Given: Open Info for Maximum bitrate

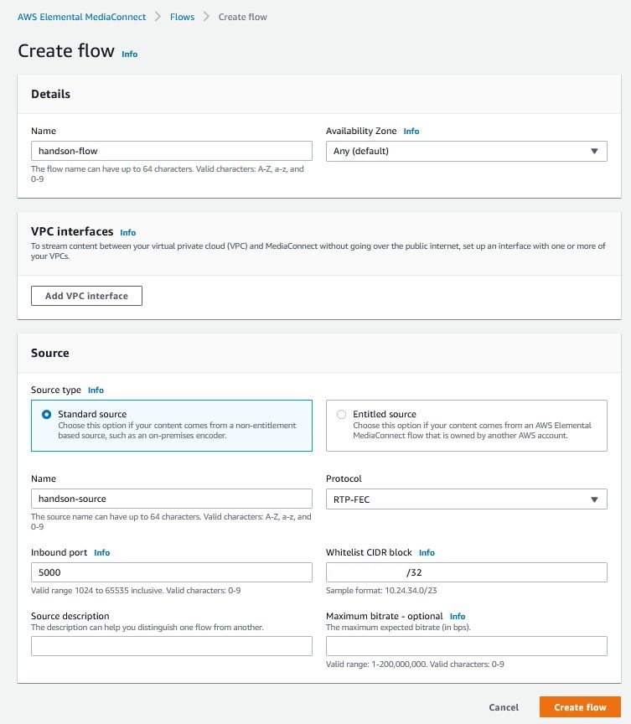Looking at the screenshot, I should pos(457,616).
